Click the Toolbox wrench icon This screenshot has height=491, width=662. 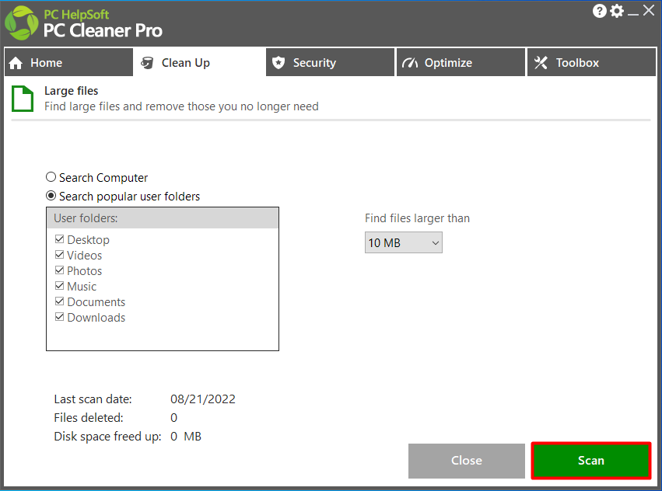(540, 62)
